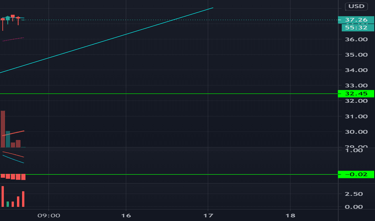Click the 1.00 indicator axis value
The height and width of the screenshot is (221, 375).
click(x=354, y=150)
